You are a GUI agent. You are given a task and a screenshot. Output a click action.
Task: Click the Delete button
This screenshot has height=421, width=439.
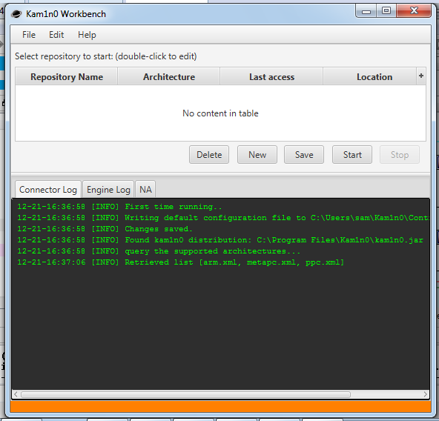[209, 154]
